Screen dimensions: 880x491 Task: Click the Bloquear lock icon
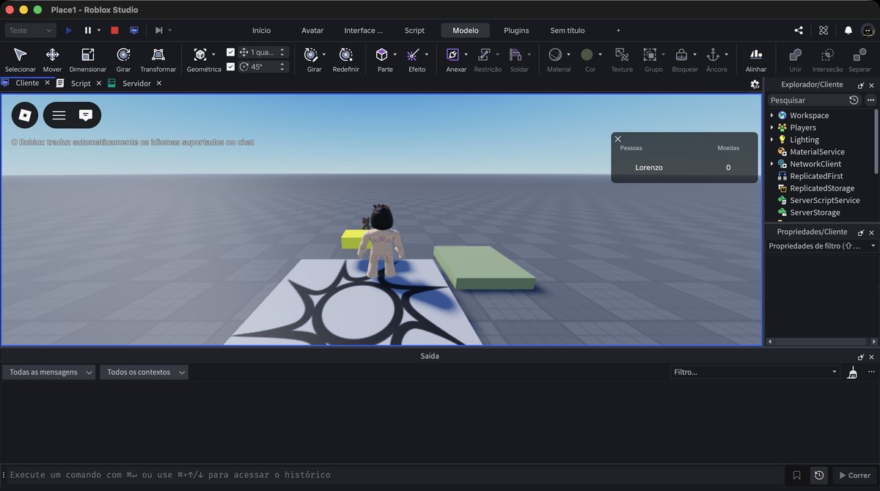[x=681, y=55]
